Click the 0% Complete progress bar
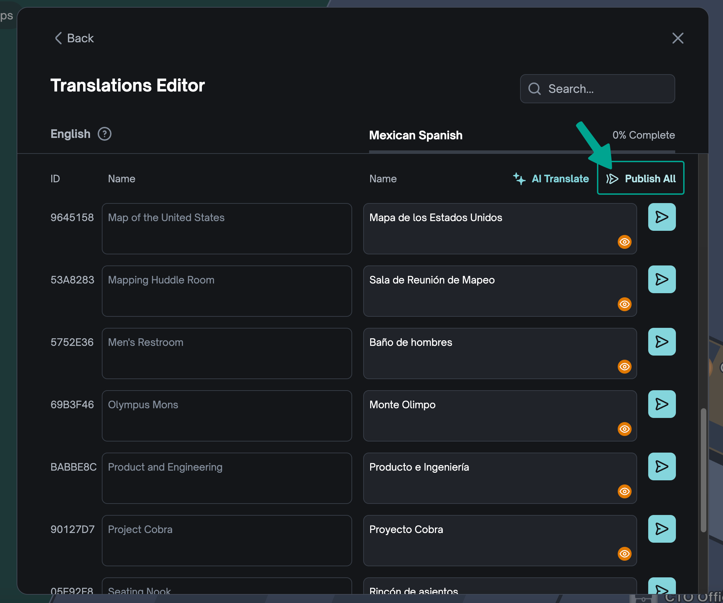This screenshot has height=603, width=723. coord(522,151)
